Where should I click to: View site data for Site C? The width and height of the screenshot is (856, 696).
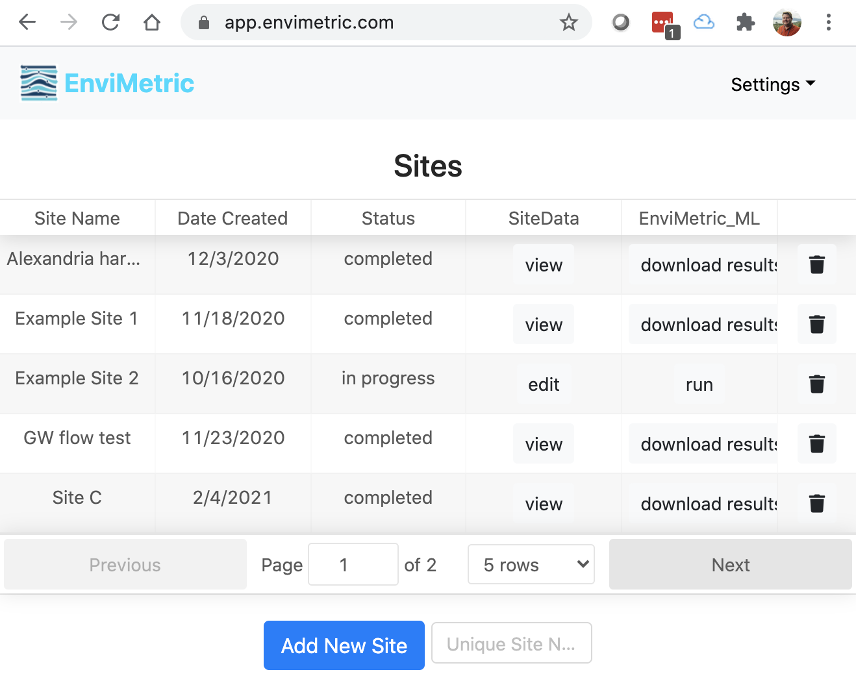(544, 503)
